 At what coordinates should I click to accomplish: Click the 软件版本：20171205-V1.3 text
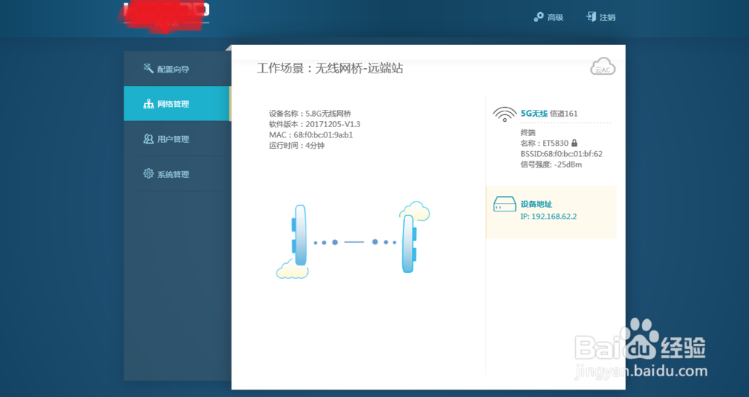pyautogui.click(x=315, y=124)
